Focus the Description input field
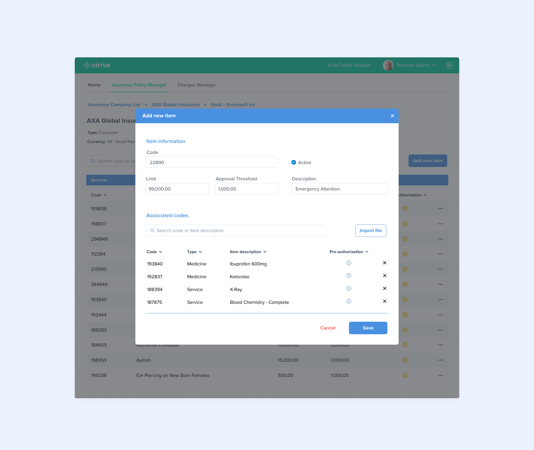 pos(340,189)
